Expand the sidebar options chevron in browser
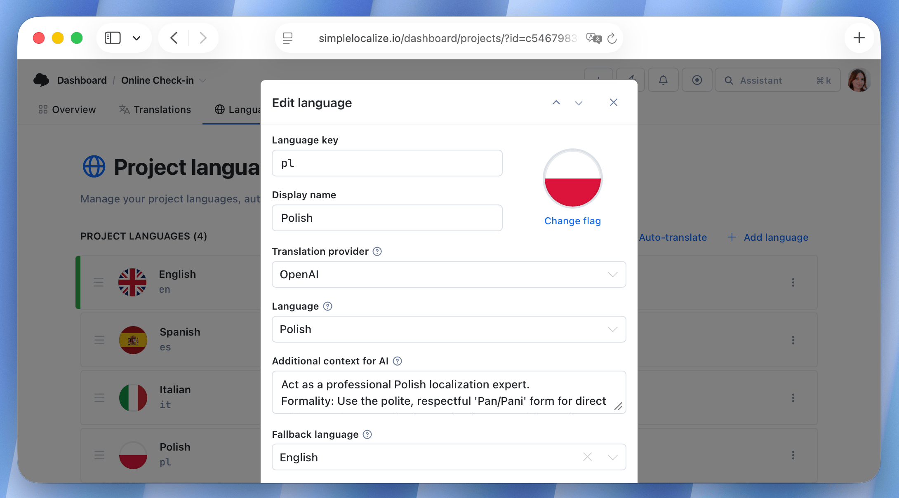Image resolution: width=899 pixels, height=498 pixels. coord(136,38)
